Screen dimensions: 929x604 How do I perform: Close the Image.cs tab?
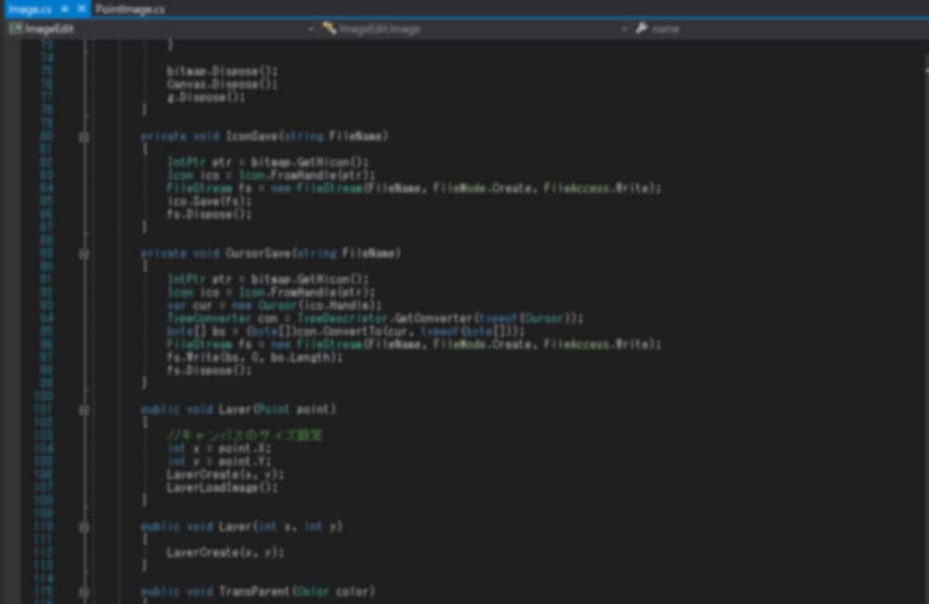[x=82, y=9]
